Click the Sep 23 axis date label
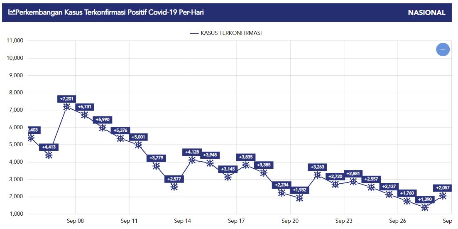This screenshot has width=458, height=229. [x=344, y=221]
